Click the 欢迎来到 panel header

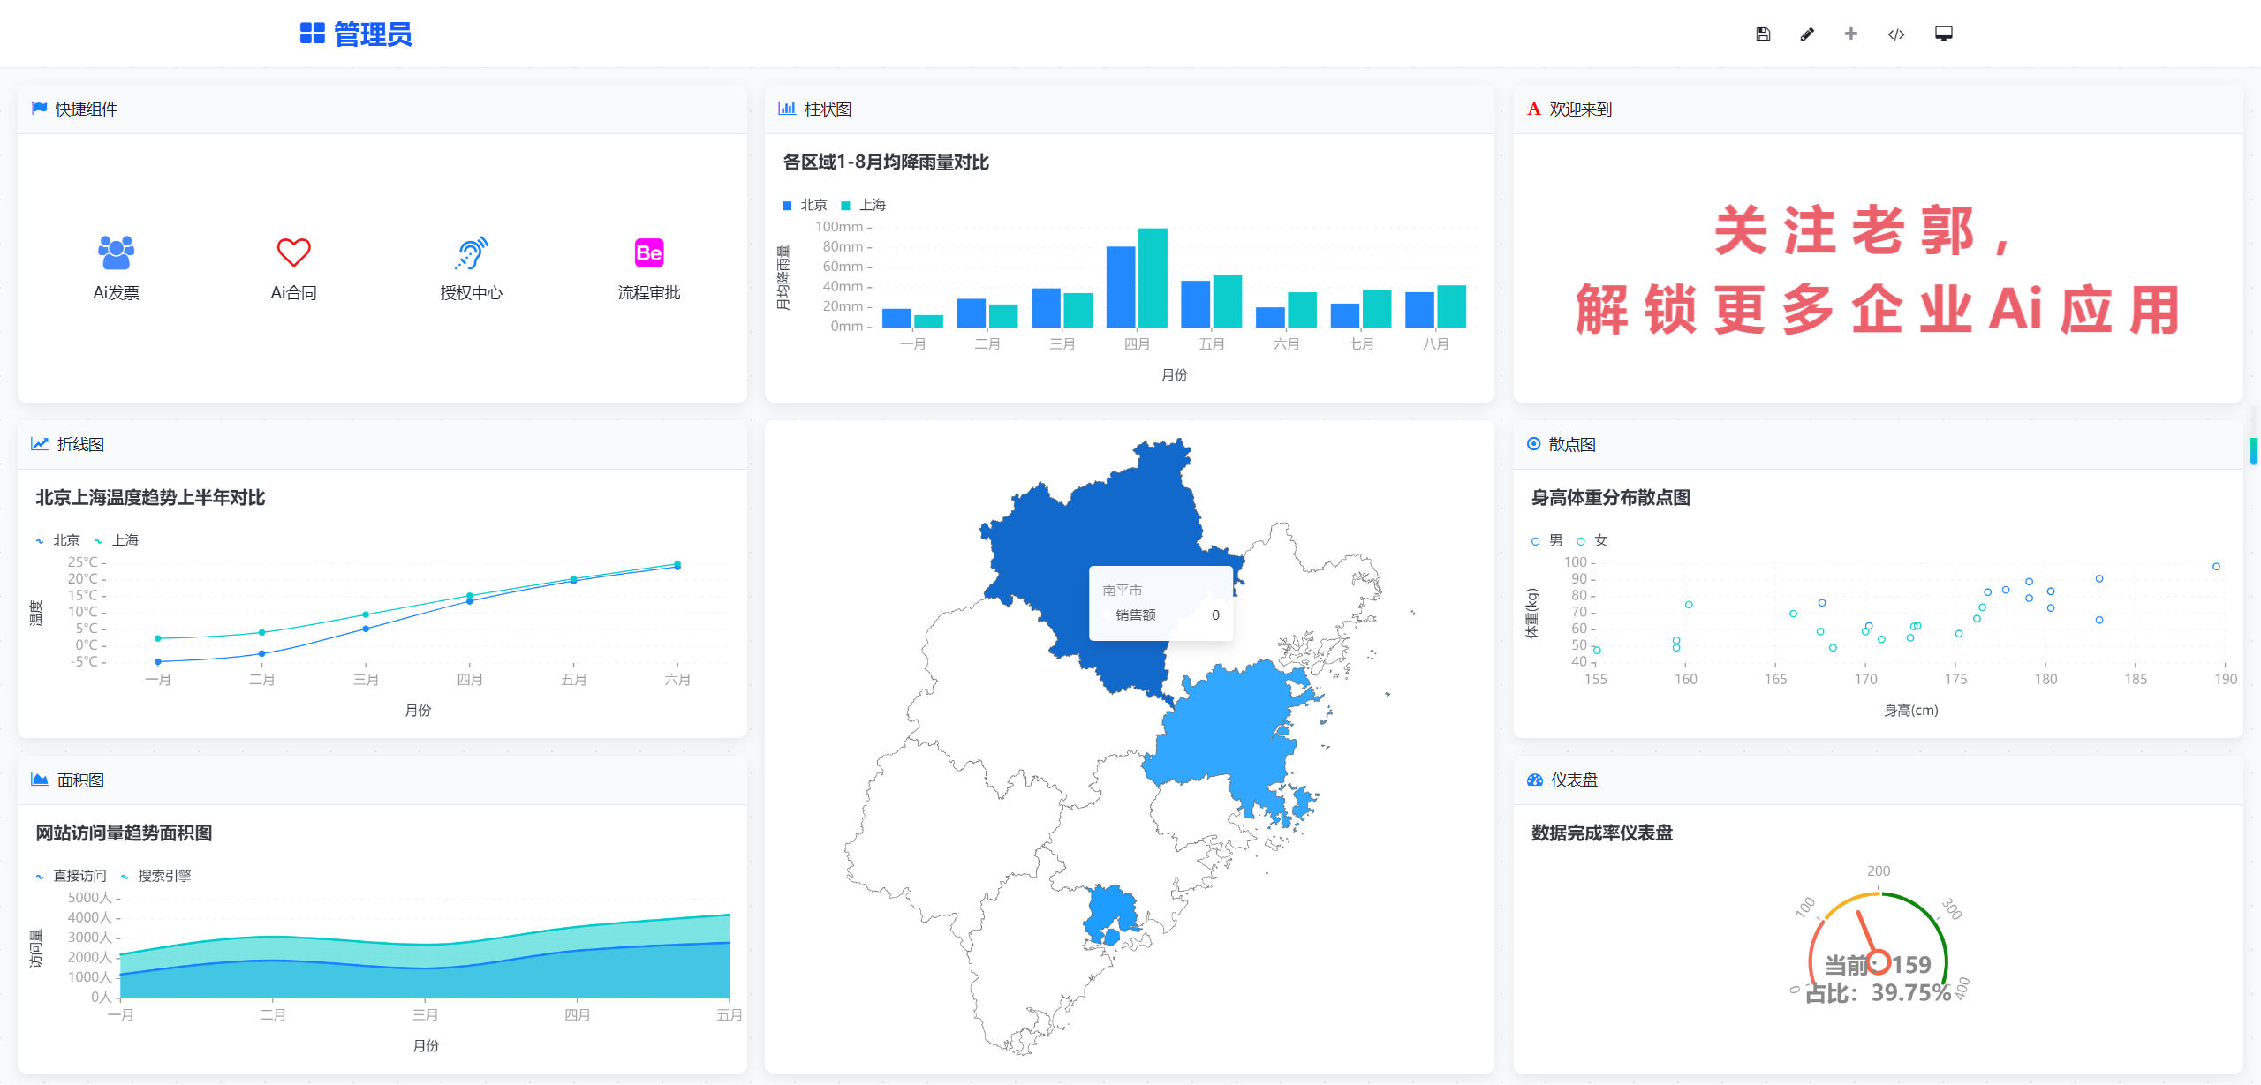(x=1580, y=109)
